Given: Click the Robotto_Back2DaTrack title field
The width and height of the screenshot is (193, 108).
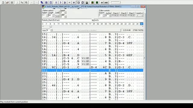Looking at the screenshot, I should (67, 20).
